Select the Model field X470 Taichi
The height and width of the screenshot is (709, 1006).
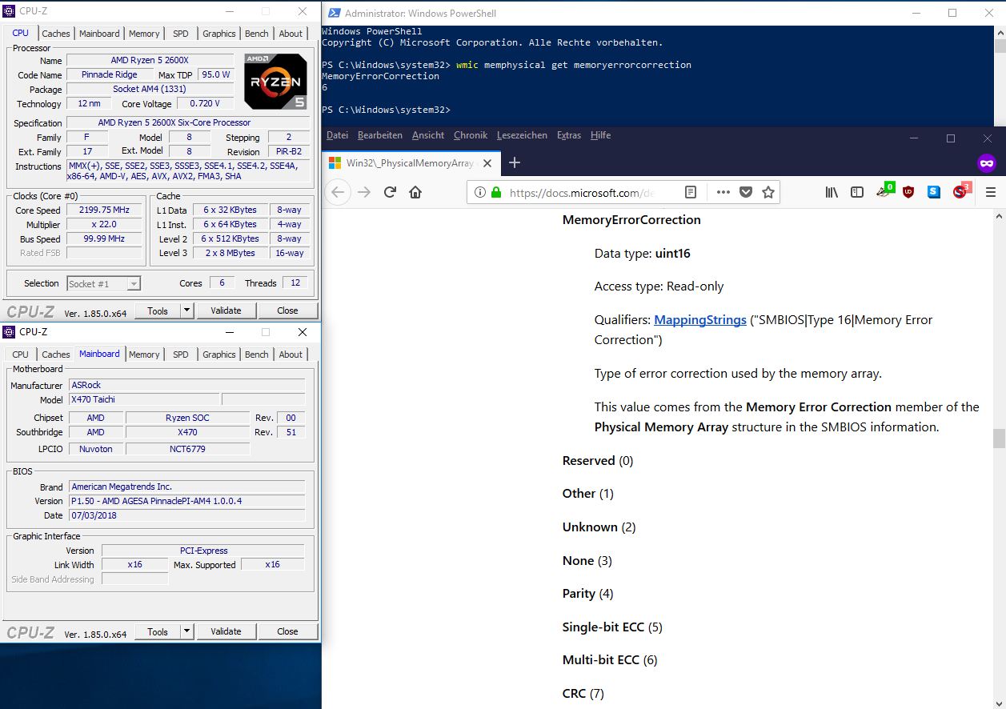click(x=144, y=399)
